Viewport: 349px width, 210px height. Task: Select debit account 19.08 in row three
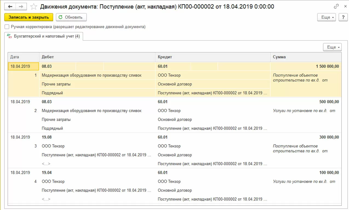tap(47, 137)
